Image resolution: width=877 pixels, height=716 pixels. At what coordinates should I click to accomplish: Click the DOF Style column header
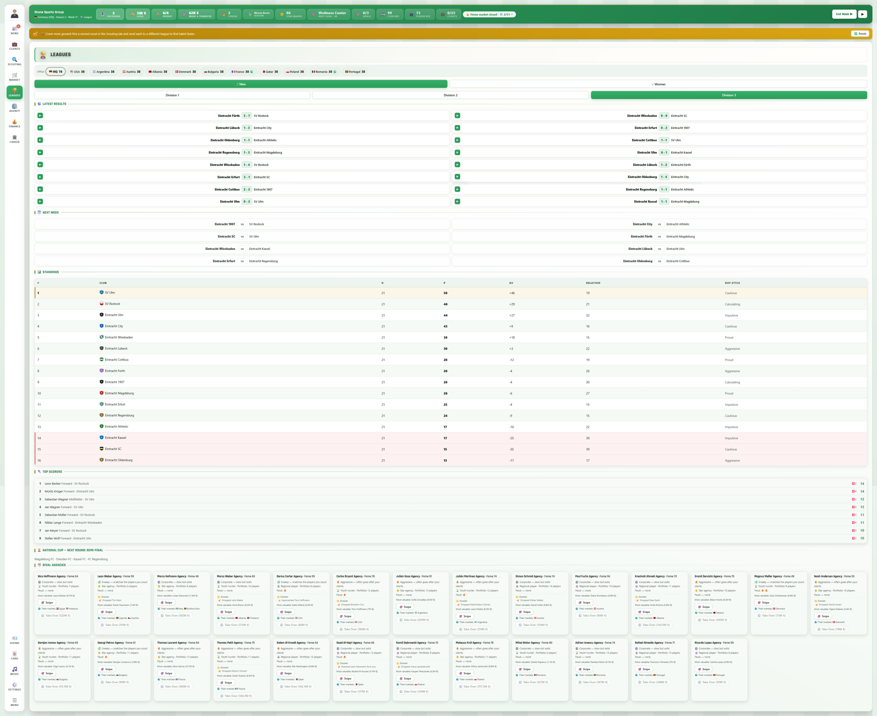click(732, 283)
